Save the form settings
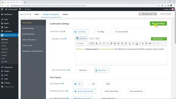The height and width of the screenshot is (99, 176). click(x=158, y=23)
